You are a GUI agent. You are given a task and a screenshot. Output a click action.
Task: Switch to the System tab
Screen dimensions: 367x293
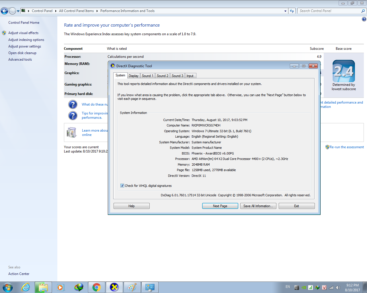point(120,75)
